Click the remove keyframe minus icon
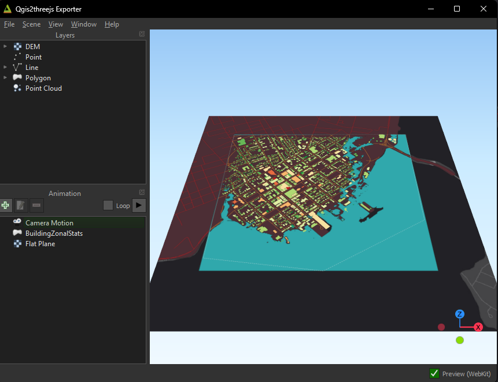 click(36, 205)
